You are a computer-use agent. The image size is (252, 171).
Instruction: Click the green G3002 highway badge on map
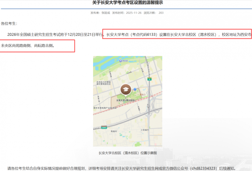pos(104,127)
